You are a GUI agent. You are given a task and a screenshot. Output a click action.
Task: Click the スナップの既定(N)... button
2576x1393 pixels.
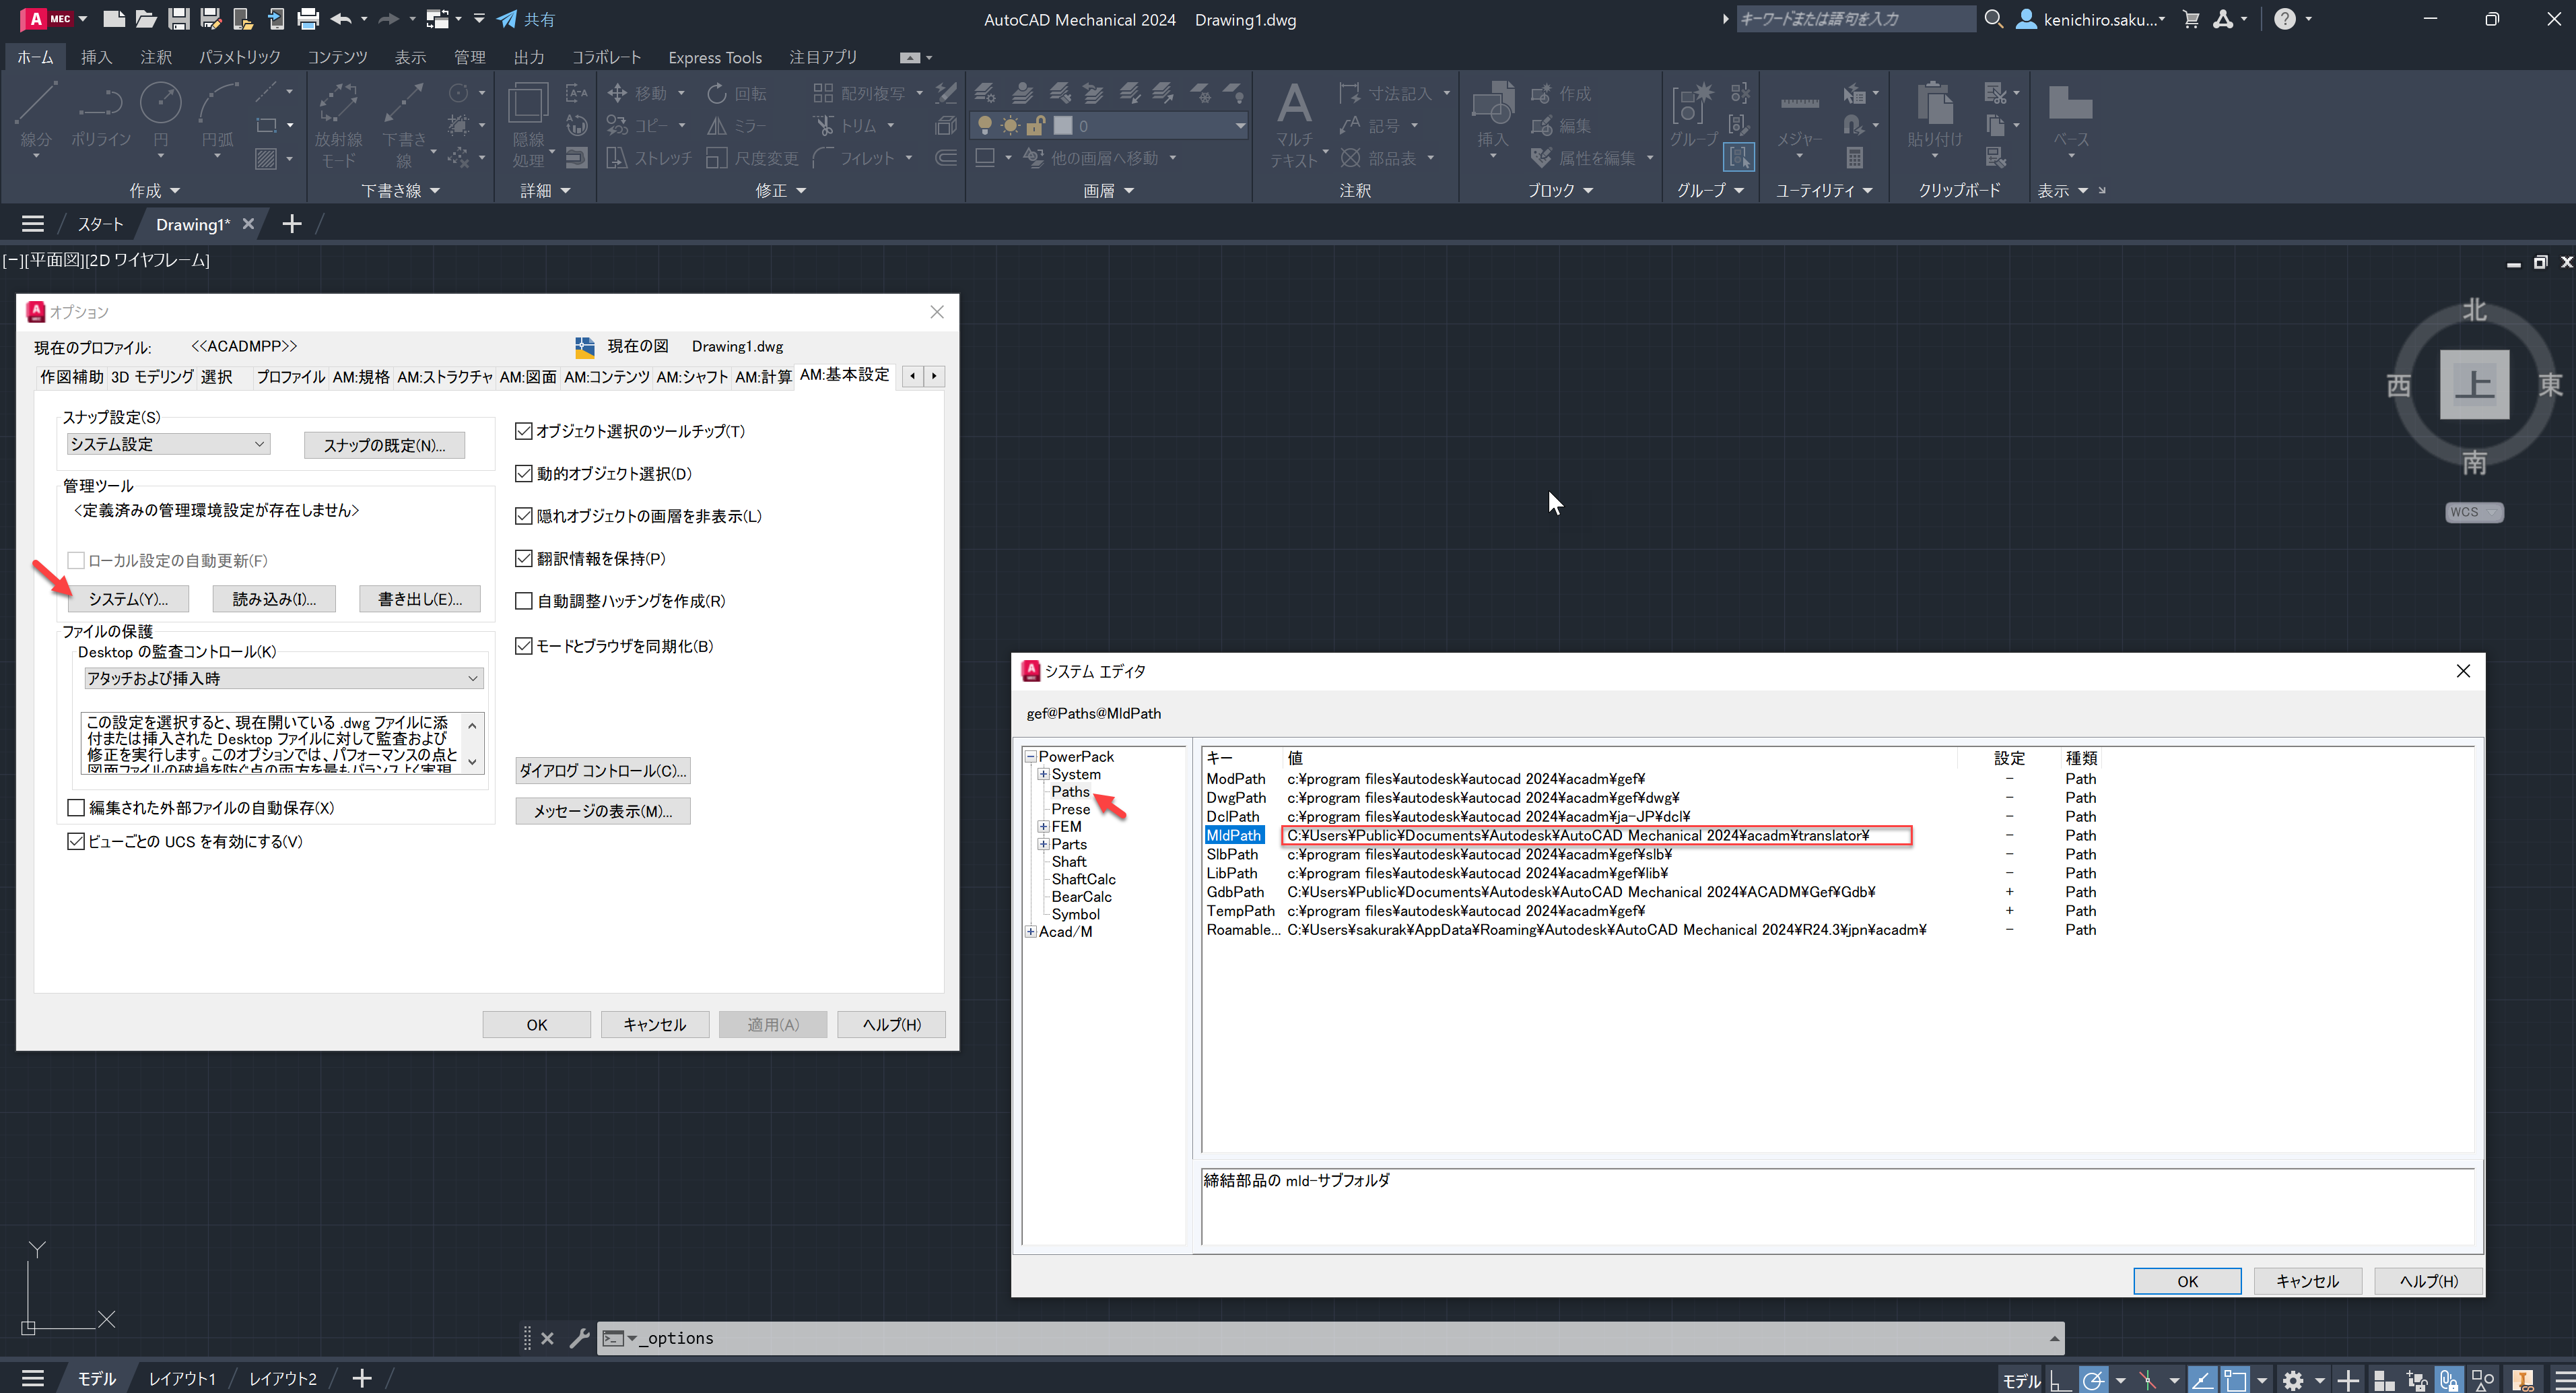[x=384, y=445]
